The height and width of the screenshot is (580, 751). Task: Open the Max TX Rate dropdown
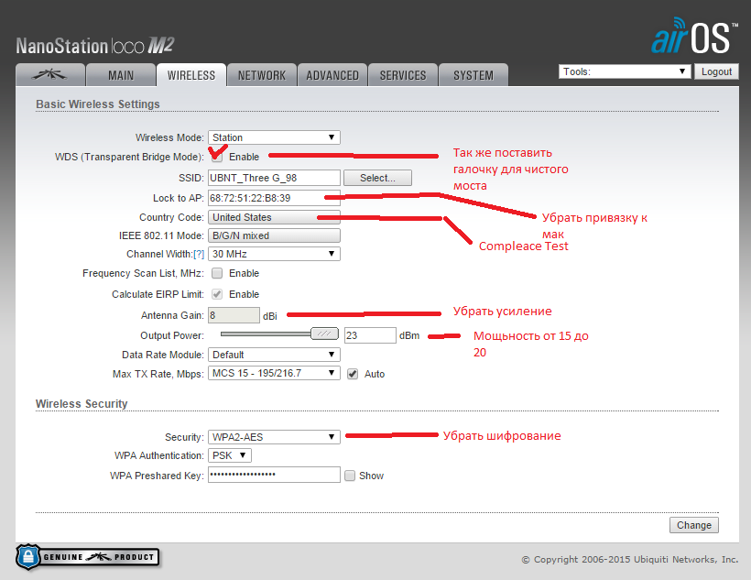274,373
